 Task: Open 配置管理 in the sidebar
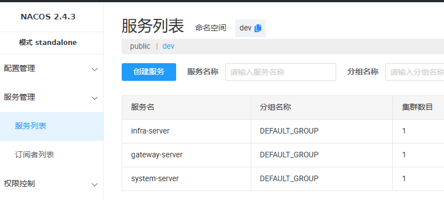click(19, 68)
